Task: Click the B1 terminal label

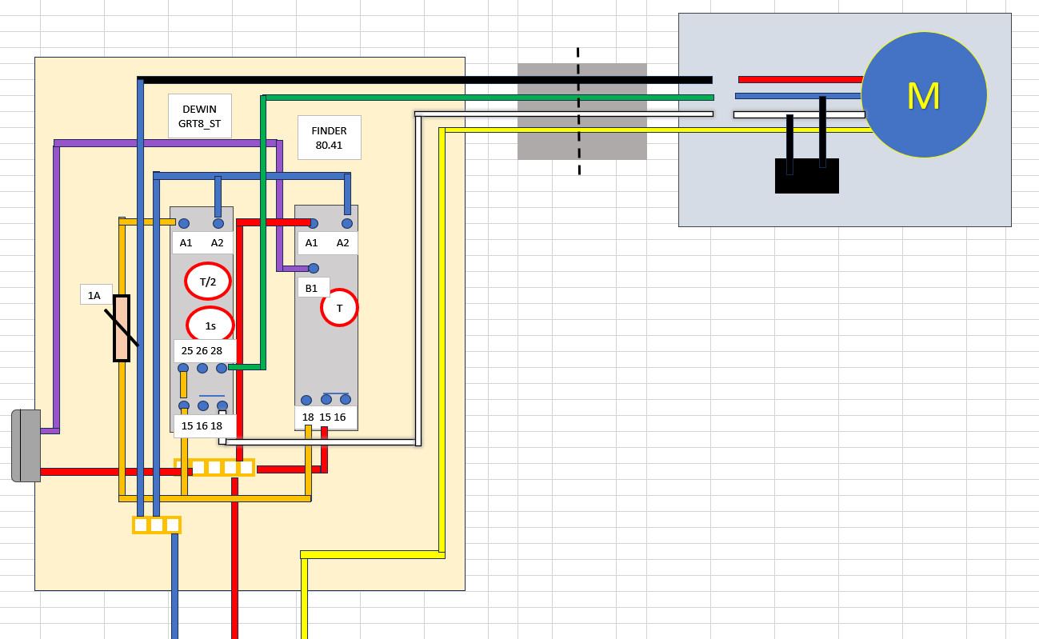Action: point(312,288)
